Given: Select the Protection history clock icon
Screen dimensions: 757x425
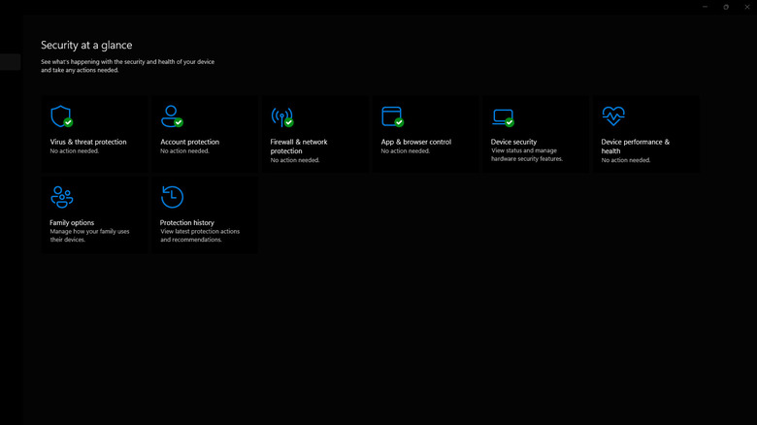Looking at the screenshot, I should (172, 197).
